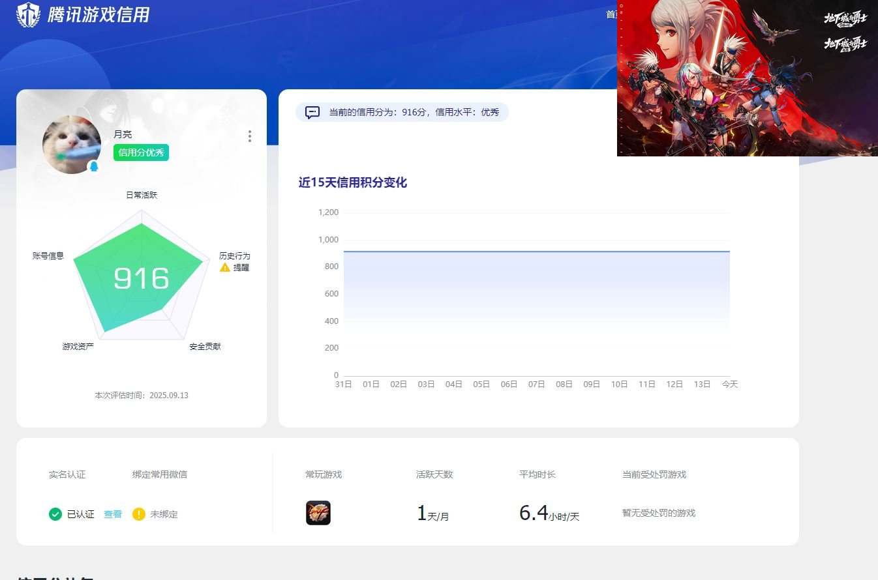
Task: Click the 今天 label on the chart axis
Action: click(x=729, y=384)
